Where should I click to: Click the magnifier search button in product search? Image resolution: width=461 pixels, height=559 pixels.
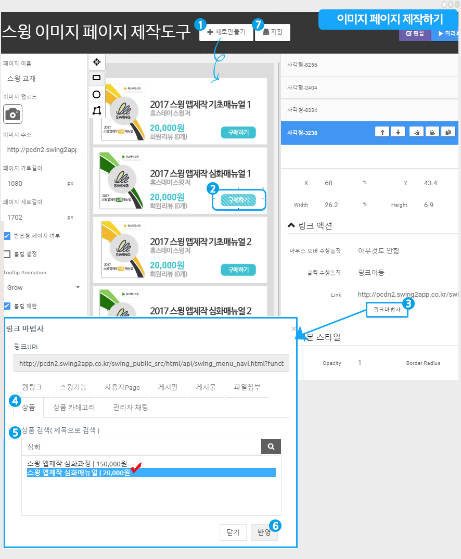coord(271,447)
